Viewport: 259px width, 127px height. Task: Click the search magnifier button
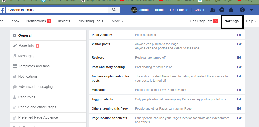[114, 10]
